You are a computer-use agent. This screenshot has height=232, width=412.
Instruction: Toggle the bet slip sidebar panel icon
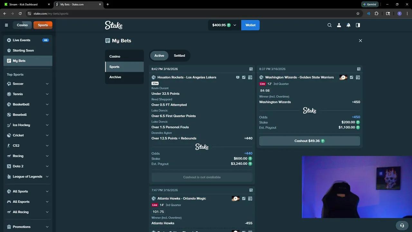pos(358,25)
